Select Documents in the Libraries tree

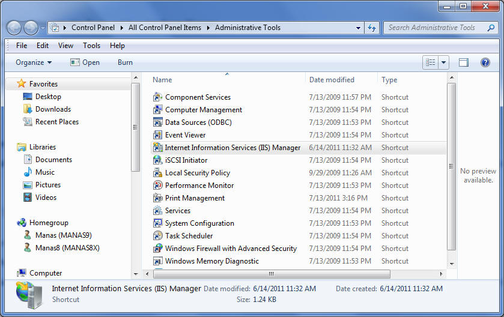point(53,160)
